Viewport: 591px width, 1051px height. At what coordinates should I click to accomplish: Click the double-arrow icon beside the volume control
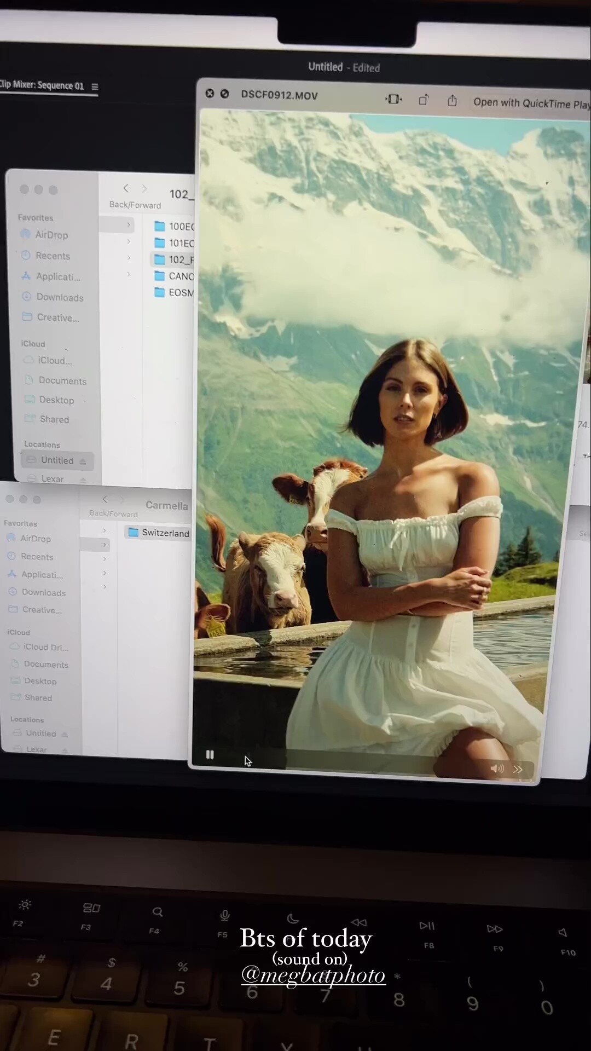[518, 769]
